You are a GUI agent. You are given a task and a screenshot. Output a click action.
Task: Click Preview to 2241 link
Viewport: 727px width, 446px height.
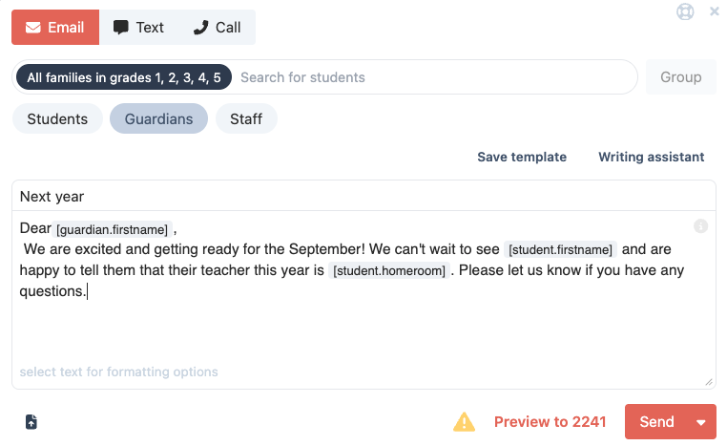tap(550, 422)
